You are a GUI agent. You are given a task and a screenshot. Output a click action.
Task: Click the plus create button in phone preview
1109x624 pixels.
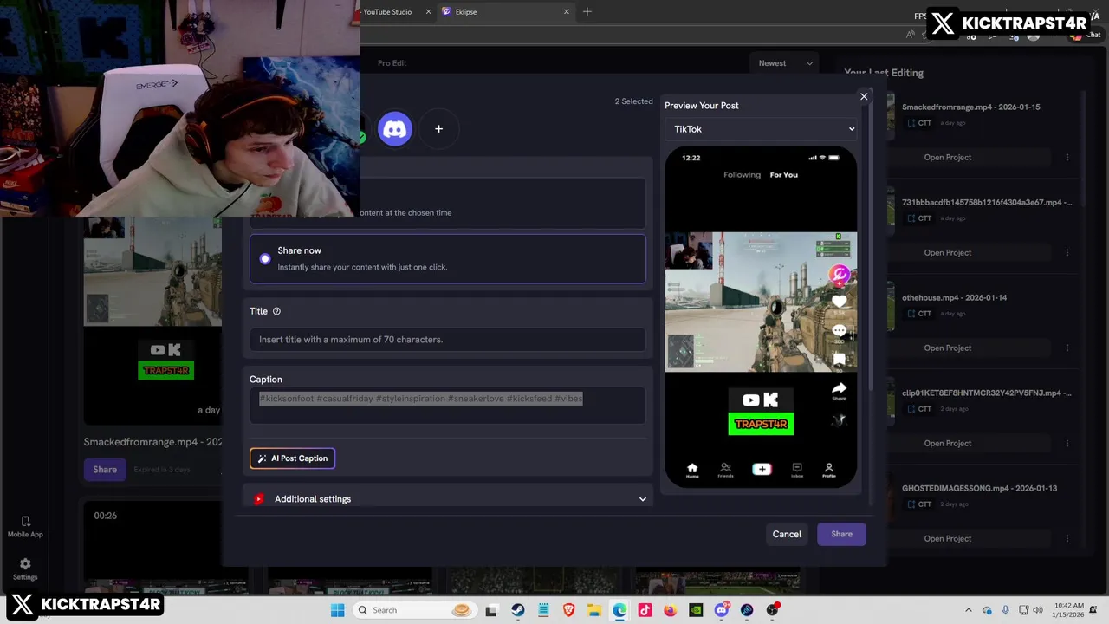pos(762,469)
